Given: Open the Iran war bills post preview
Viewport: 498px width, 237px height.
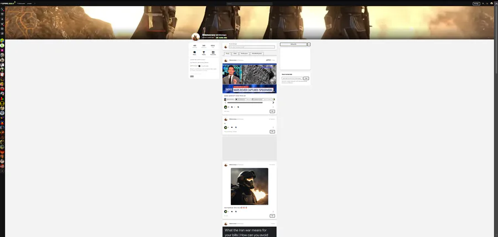Looking at the screenshot, I should tap(250, 231).
